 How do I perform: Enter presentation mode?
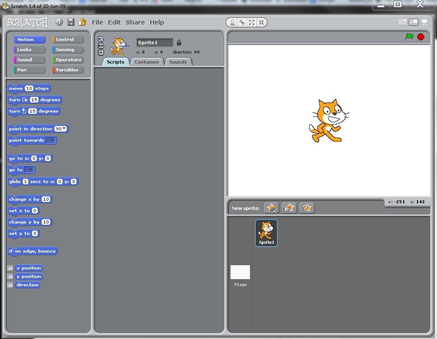tap(424, 22)
